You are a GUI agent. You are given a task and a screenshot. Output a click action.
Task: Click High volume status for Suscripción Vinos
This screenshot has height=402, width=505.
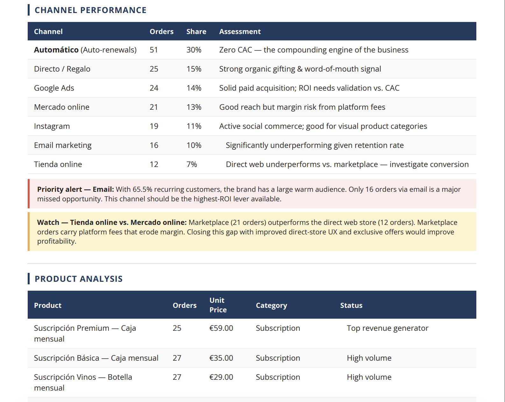(369, 377)
